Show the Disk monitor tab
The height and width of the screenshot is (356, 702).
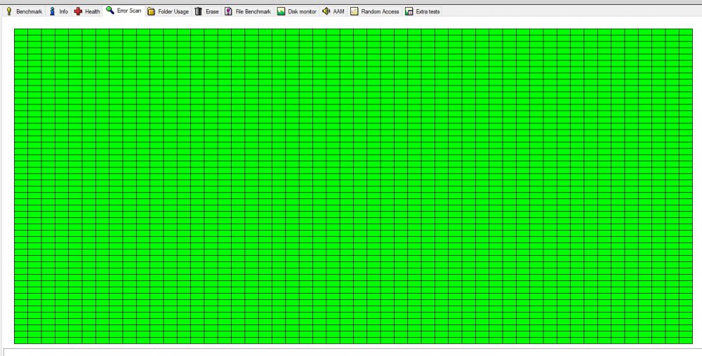pyautogui.click(x=302, y=12)
